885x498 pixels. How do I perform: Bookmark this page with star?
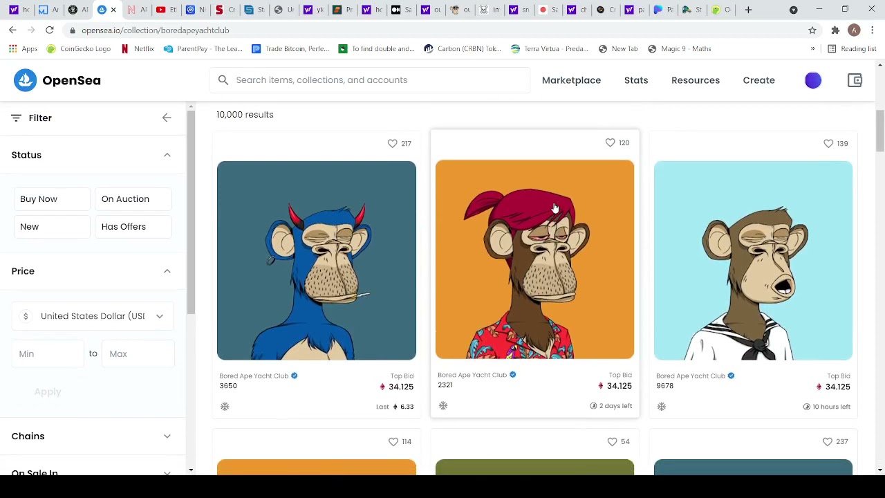tap(812, 30)
